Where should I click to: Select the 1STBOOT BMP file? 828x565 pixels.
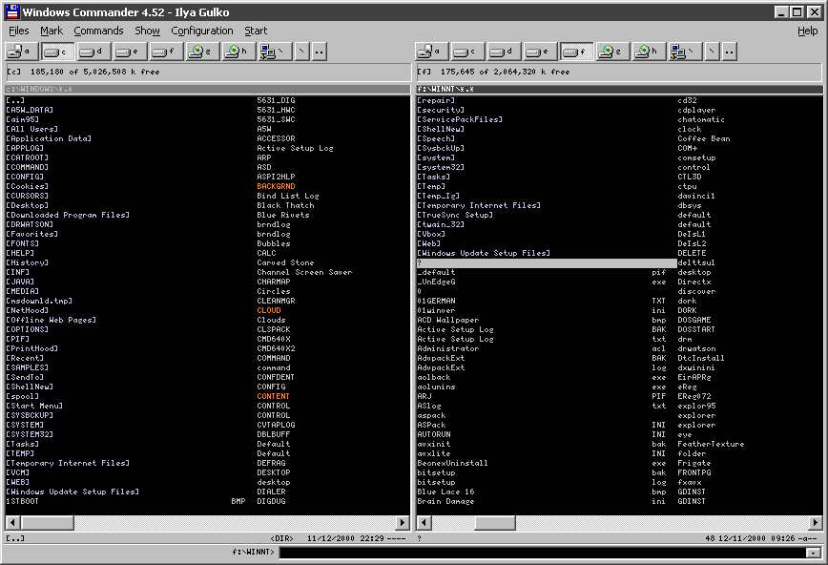tap(126, 501)
